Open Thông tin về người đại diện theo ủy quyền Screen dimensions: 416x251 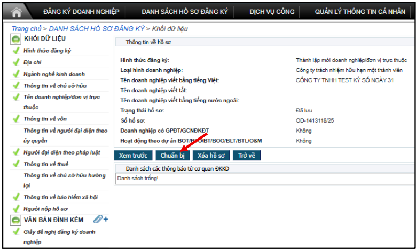(x=65, y=135)
